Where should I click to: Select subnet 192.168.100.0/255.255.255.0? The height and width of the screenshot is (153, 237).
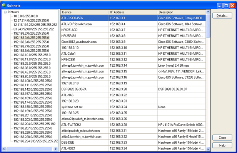click(33, 81)
